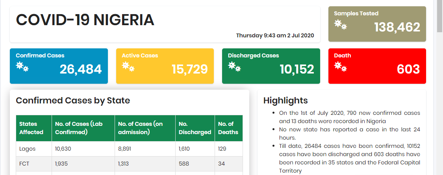Viewport: 443px width, 175px height.
Task: Click the virus icon in Confirmed Cases card
Action: point(22,67)
